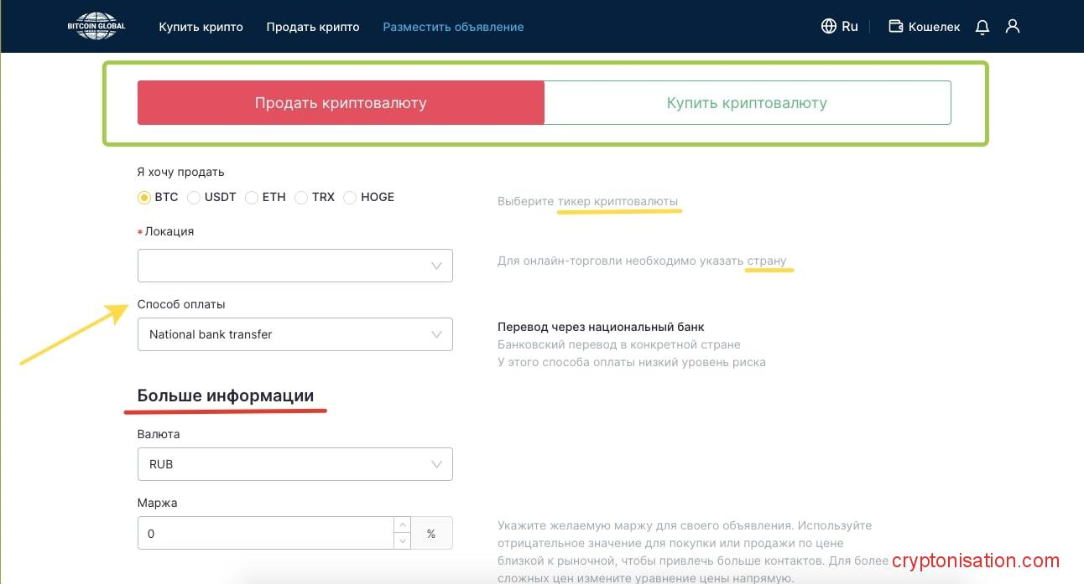This screenshot has height=584, width=1084.
Task: Open the notifications bell icon
Action: (982, 27)
